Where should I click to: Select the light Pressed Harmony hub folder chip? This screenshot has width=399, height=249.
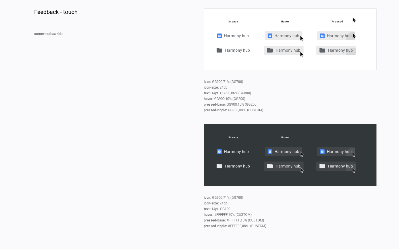[x=336, y=50]
